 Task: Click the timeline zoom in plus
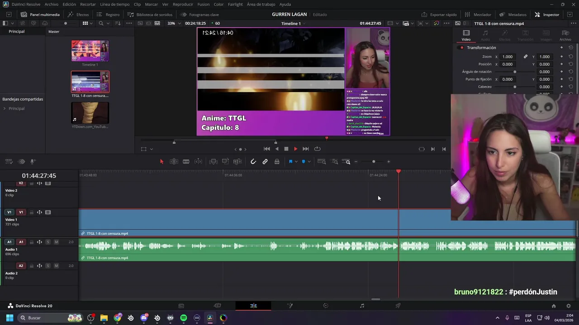[388, 162]
